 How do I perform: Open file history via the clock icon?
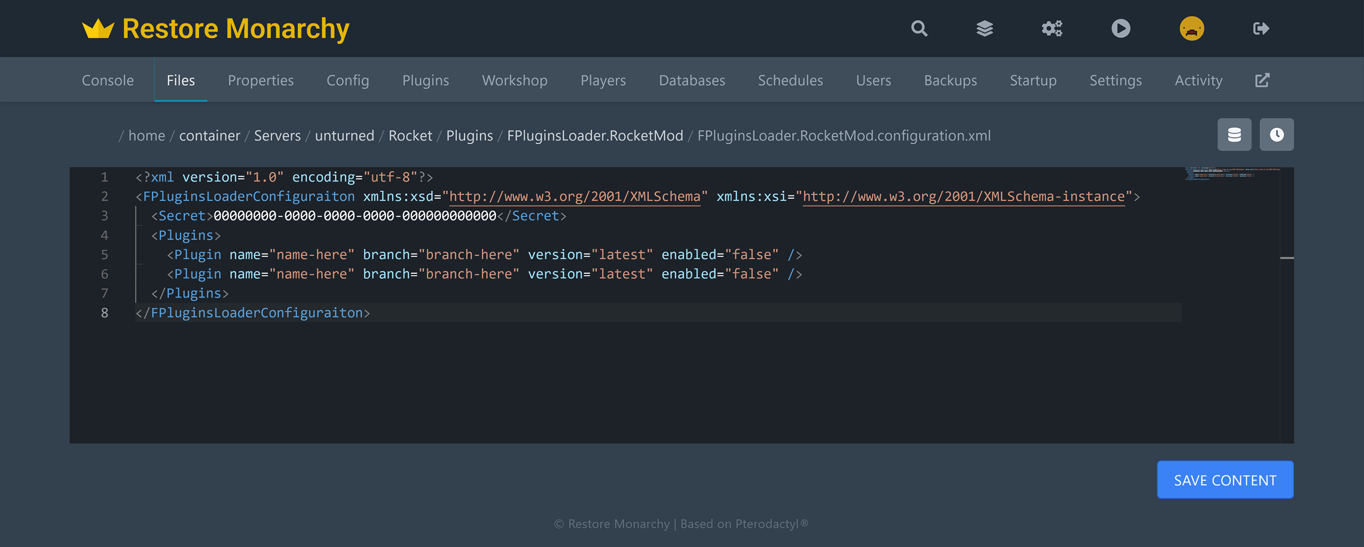1277,134
